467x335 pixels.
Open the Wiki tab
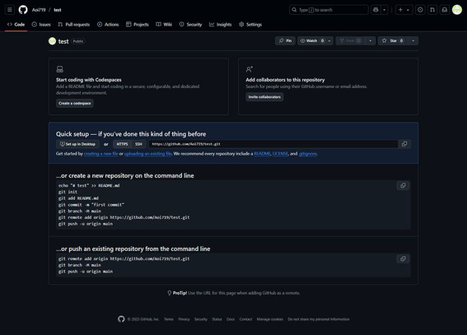click(164, 25)
